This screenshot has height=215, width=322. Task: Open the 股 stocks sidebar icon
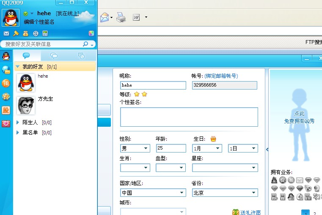click(x=6, y=110)
